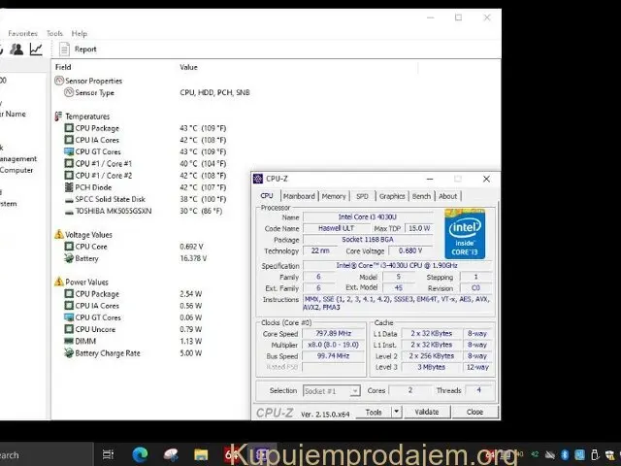
Task: Click the Voltage Values warning icon
Action: pyautogui.click(x=59, y=235)
